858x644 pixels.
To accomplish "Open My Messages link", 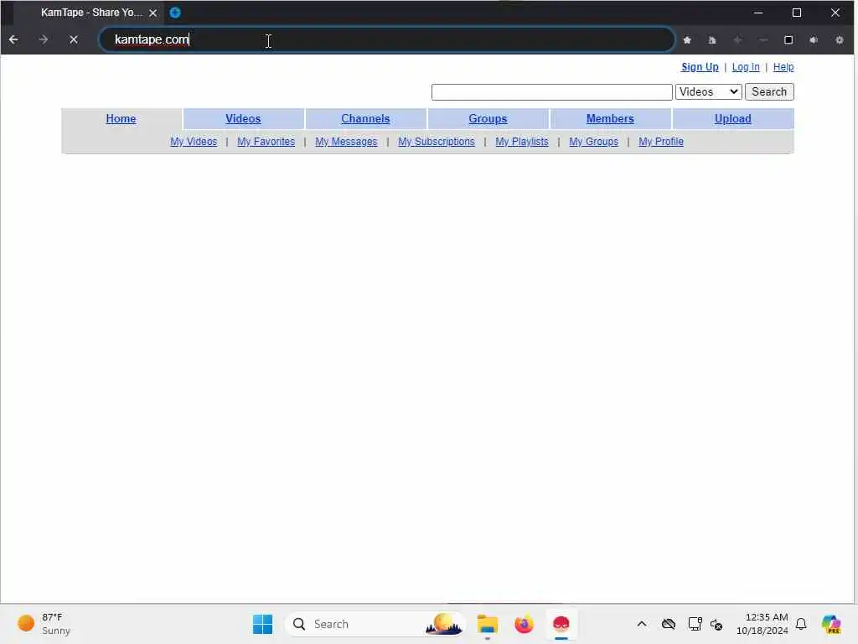I will 346,141.
